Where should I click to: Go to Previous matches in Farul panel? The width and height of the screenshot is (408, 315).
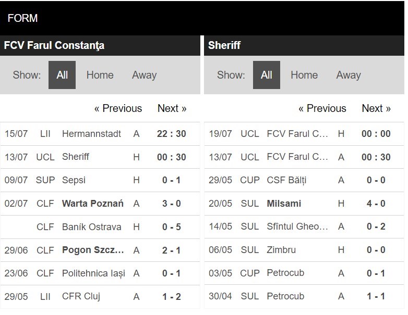point(118,108)
